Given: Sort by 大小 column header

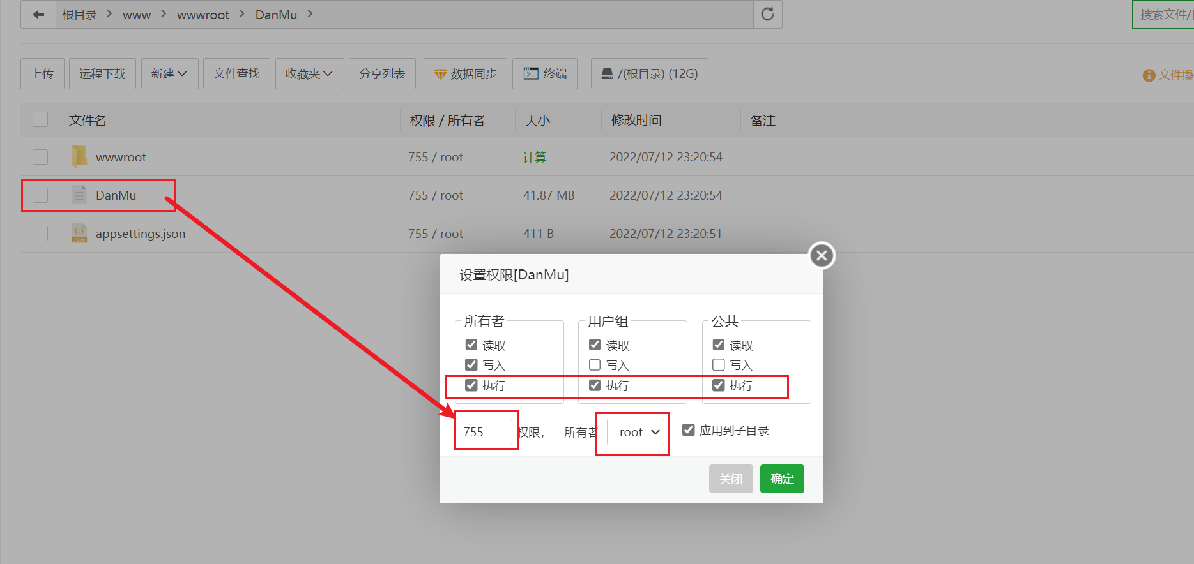Looking at the screenshot, I should pyautogui.click(x=537, y=120).
